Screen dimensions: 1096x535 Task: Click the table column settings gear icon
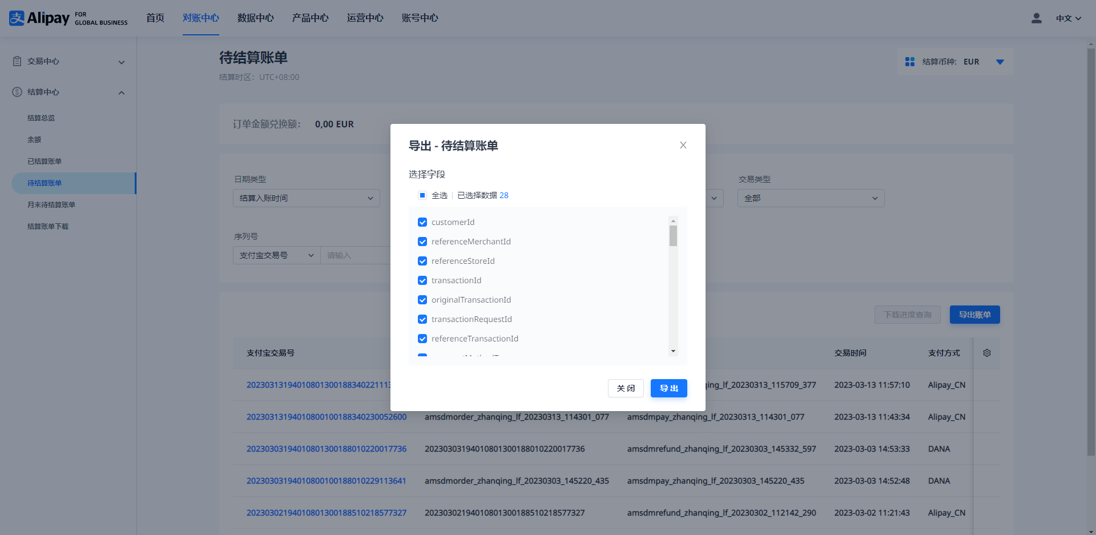pyautogui.click(x=986, y=353)
